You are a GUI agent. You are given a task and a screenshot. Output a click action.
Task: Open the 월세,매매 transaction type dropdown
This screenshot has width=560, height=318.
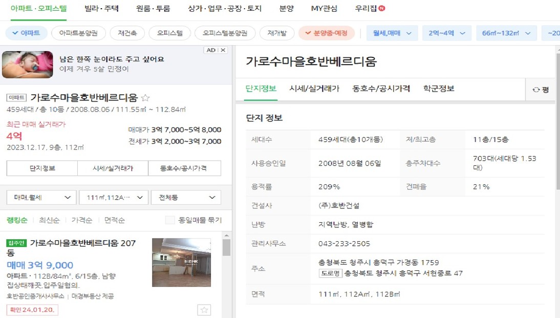pos(392,33)
